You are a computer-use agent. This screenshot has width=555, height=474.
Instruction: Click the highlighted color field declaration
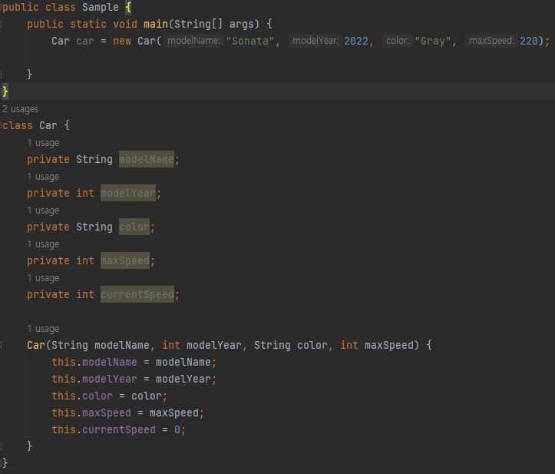[x=134, y=227]
